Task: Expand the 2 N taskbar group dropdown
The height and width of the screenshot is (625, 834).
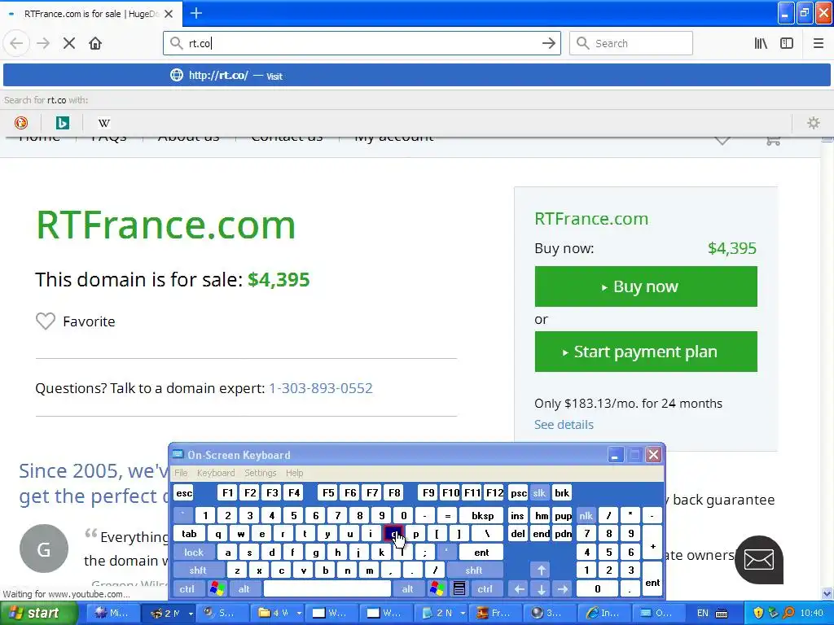Action: tap(463, 614)
